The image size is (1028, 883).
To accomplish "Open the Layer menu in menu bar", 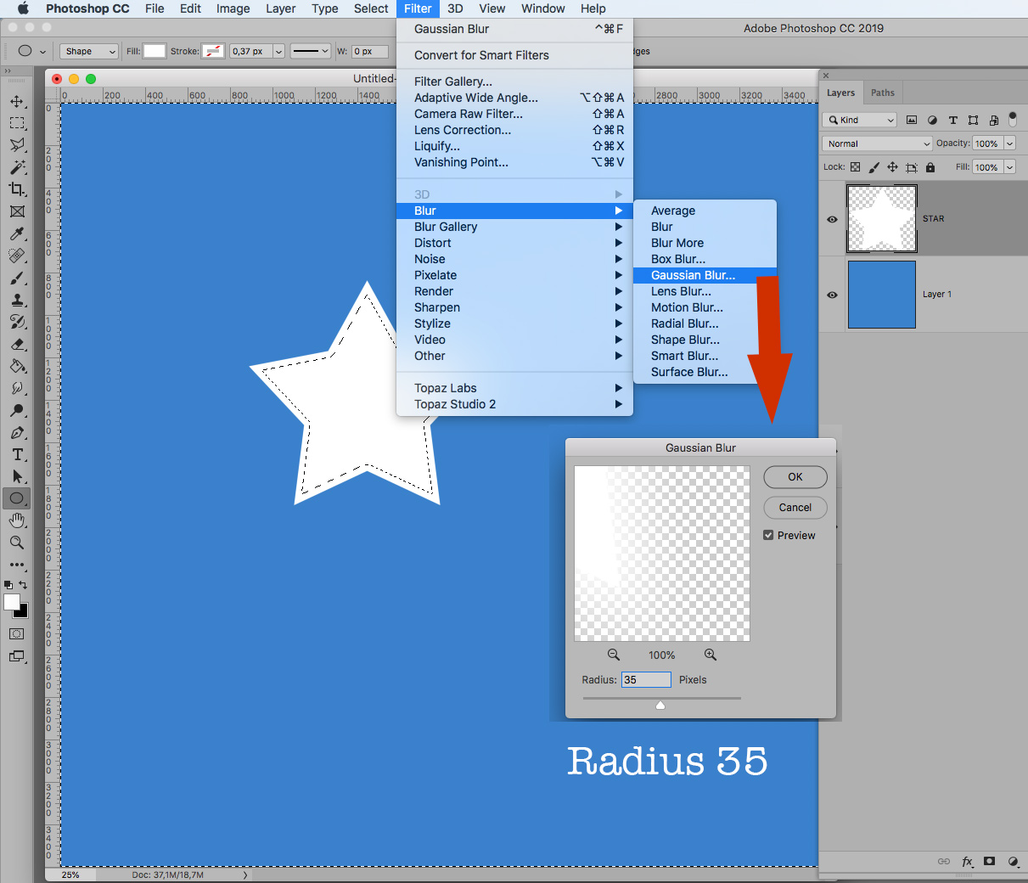I will [281, 8].
